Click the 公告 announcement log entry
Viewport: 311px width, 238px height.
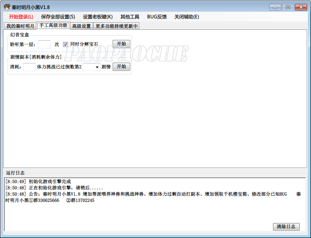point(153,197)
